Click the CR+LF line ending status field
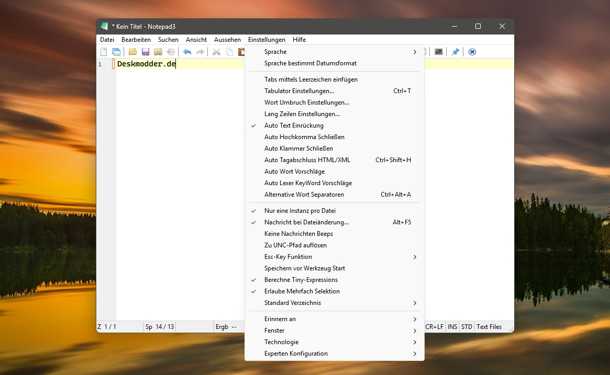 [x=434, y=327]
